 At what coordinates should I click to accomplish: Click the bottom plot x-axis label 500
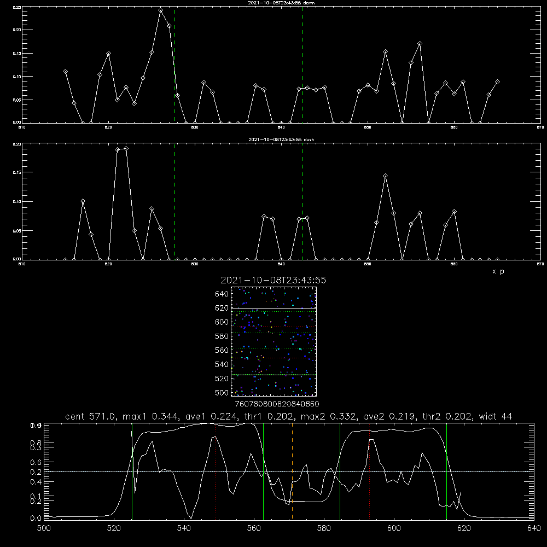pos(44,528)
